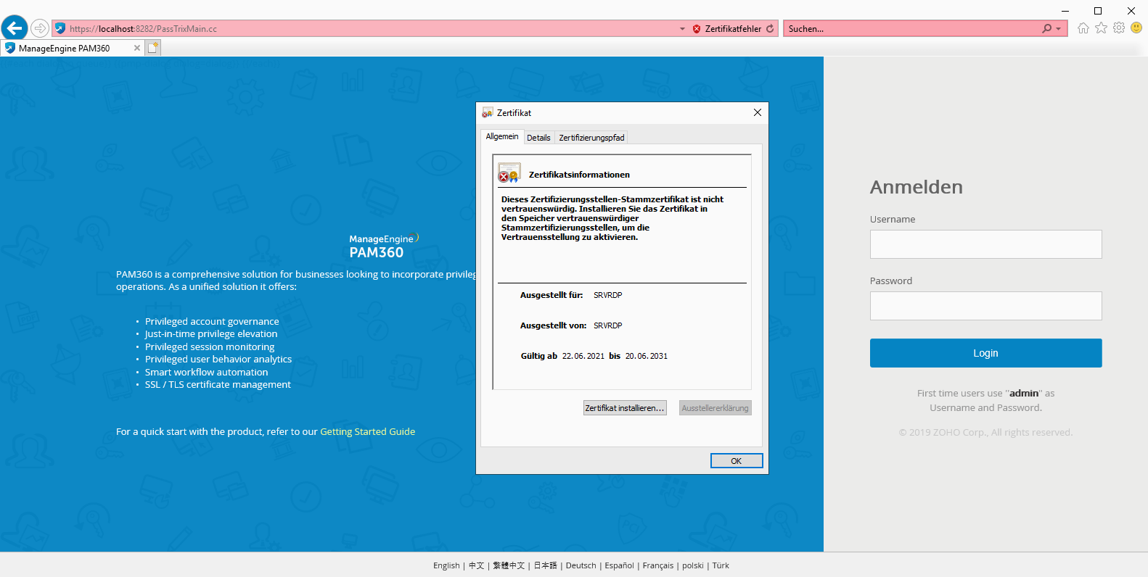Focus the Password input field

pyautogui.click(x=985, y=306)
